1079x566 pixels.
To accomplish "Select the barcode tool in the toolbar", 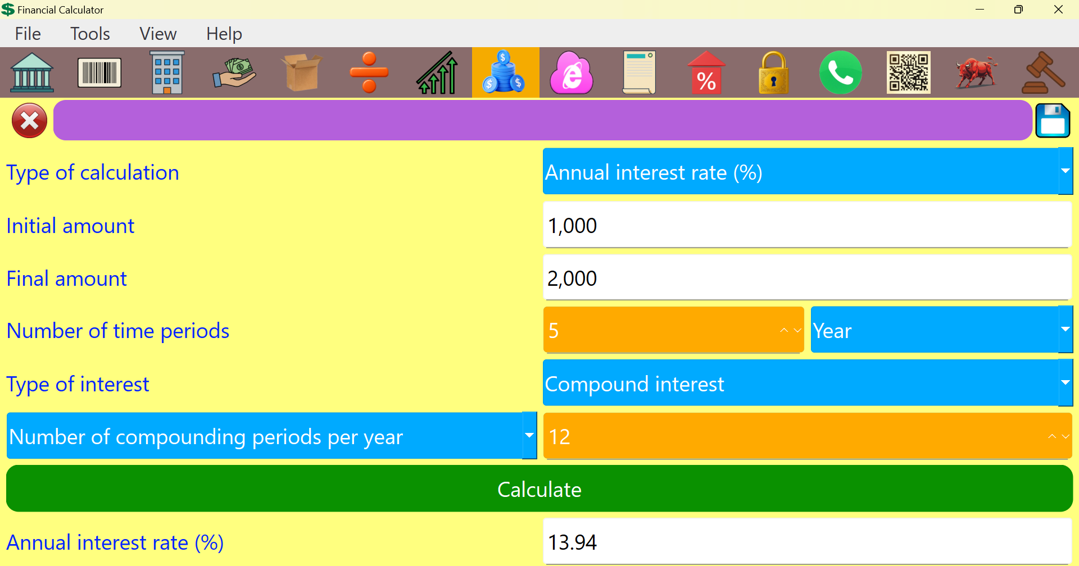I will pos(99,72).
